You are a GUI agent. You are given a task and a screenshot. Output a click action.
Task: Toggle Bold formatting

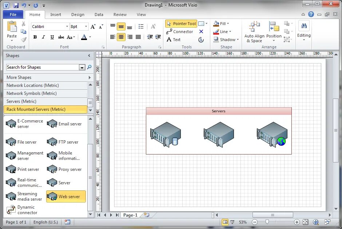(35, 37)
